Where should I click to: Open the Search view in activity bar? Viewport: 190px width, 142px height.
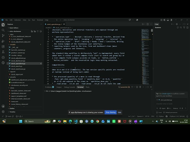[x=3, y=30]
